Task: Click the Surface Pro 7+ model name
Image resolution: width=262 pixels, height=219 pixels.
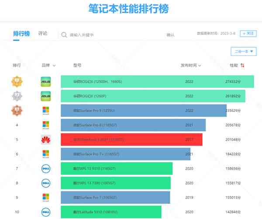Action: coord(96,154)
